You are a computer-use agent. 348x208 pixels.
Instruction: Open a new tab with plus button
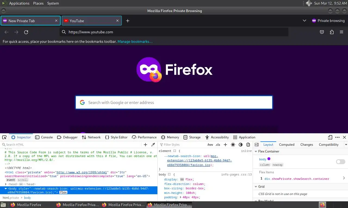pyautogui.click(x=128, y=21)
